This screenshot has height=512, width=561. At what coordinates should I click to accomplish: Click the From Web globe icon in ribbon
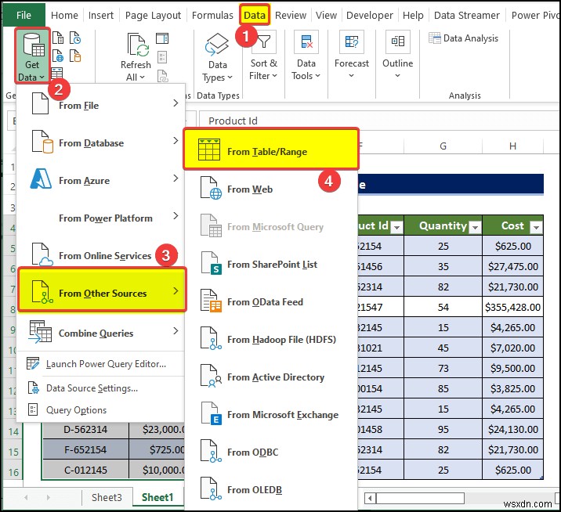[58, 56]
